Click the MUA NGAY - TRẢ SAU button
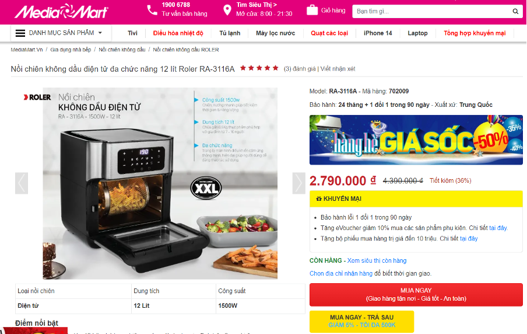 pyautogui.click(x=361, y=321)
